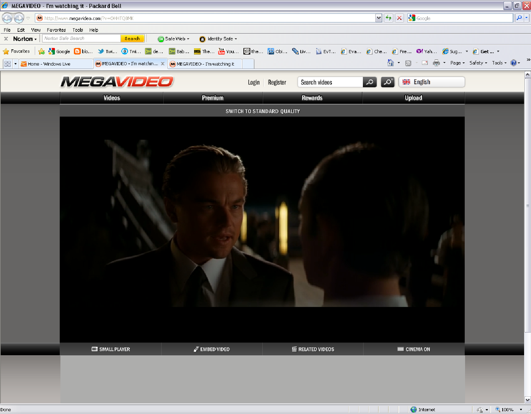Open the first Twitter 'Twi...' bookmark

pyautogui.click(x=107, y=51)
